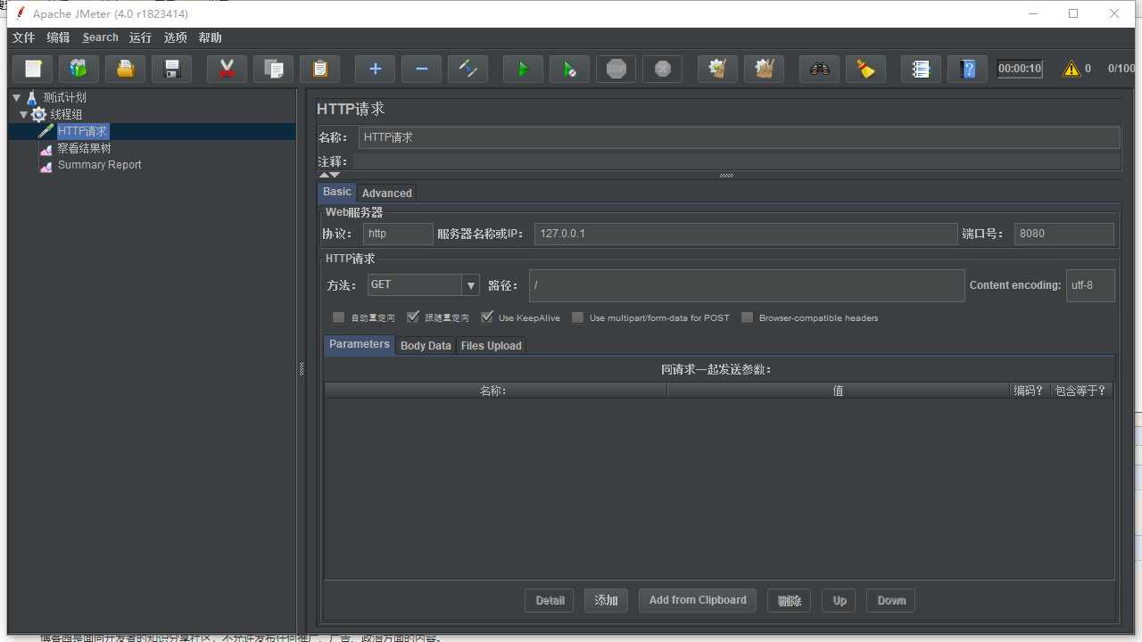Switch to the Body Data tab
This screenshot has height=642, width=1142.
(x=426, y=345)
